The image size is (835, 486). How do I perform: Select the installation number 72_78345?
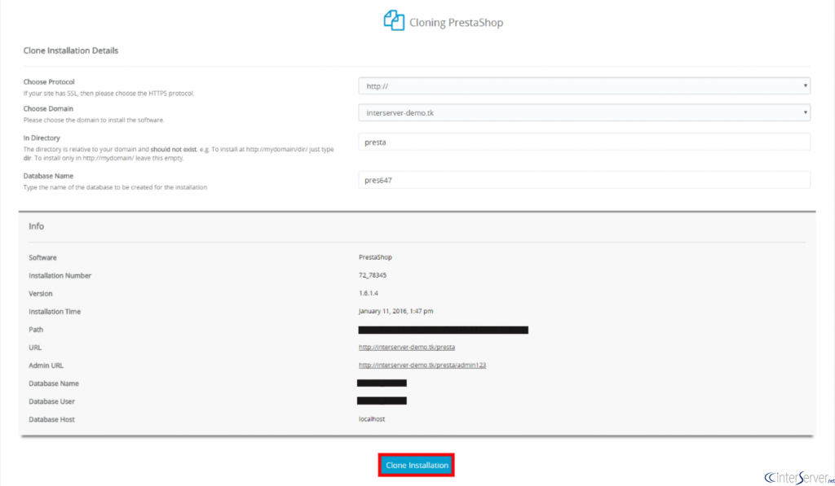click(373, 275)
